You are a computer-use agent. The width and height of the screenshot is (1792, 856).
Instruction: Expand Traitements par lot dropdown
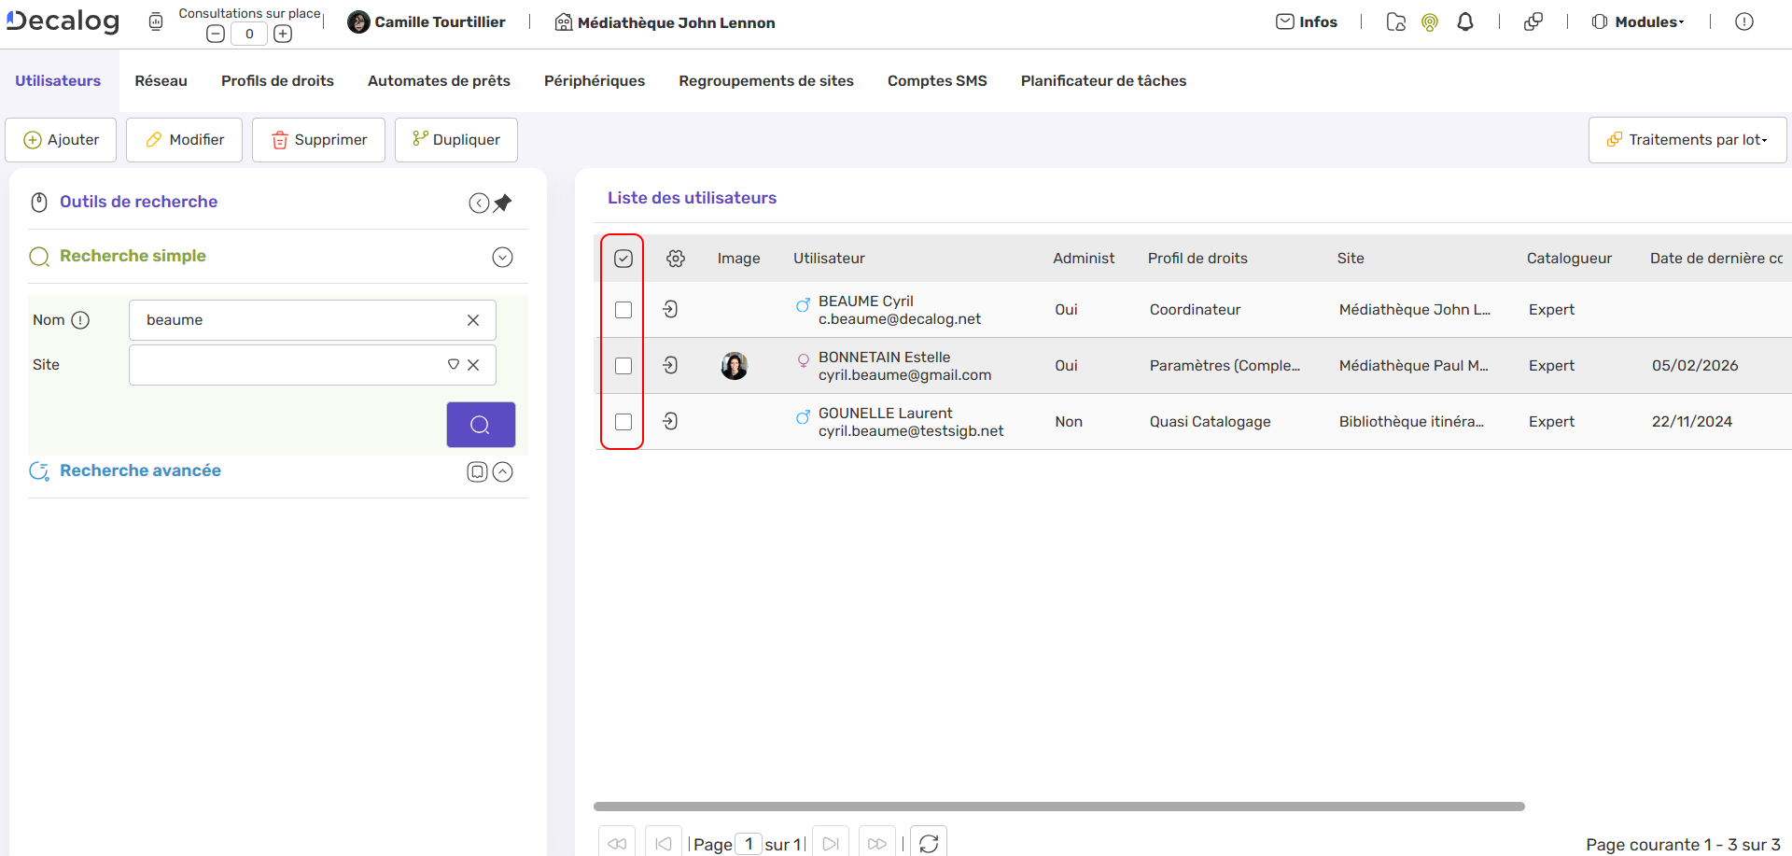[1687, 140]
